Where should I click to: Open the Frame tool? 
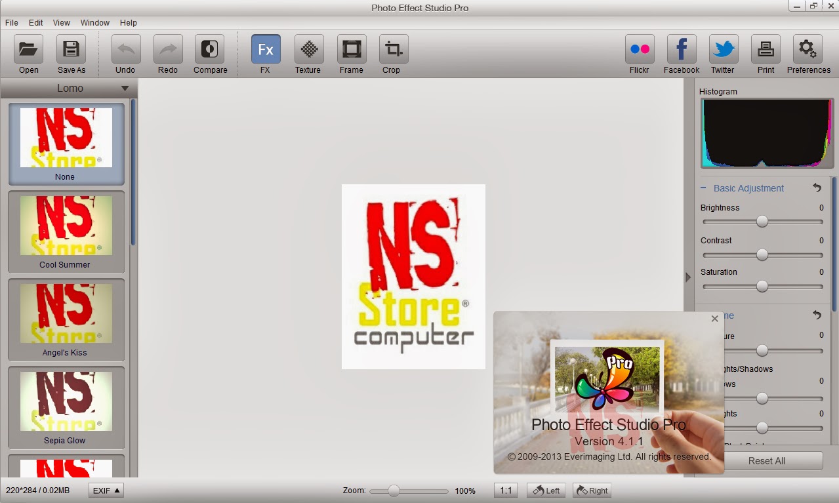click(352, 49)
